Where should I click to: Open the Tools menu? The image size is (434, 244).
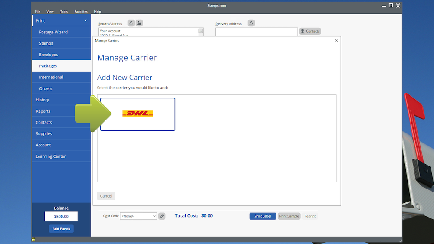click(x=64, y=12)
